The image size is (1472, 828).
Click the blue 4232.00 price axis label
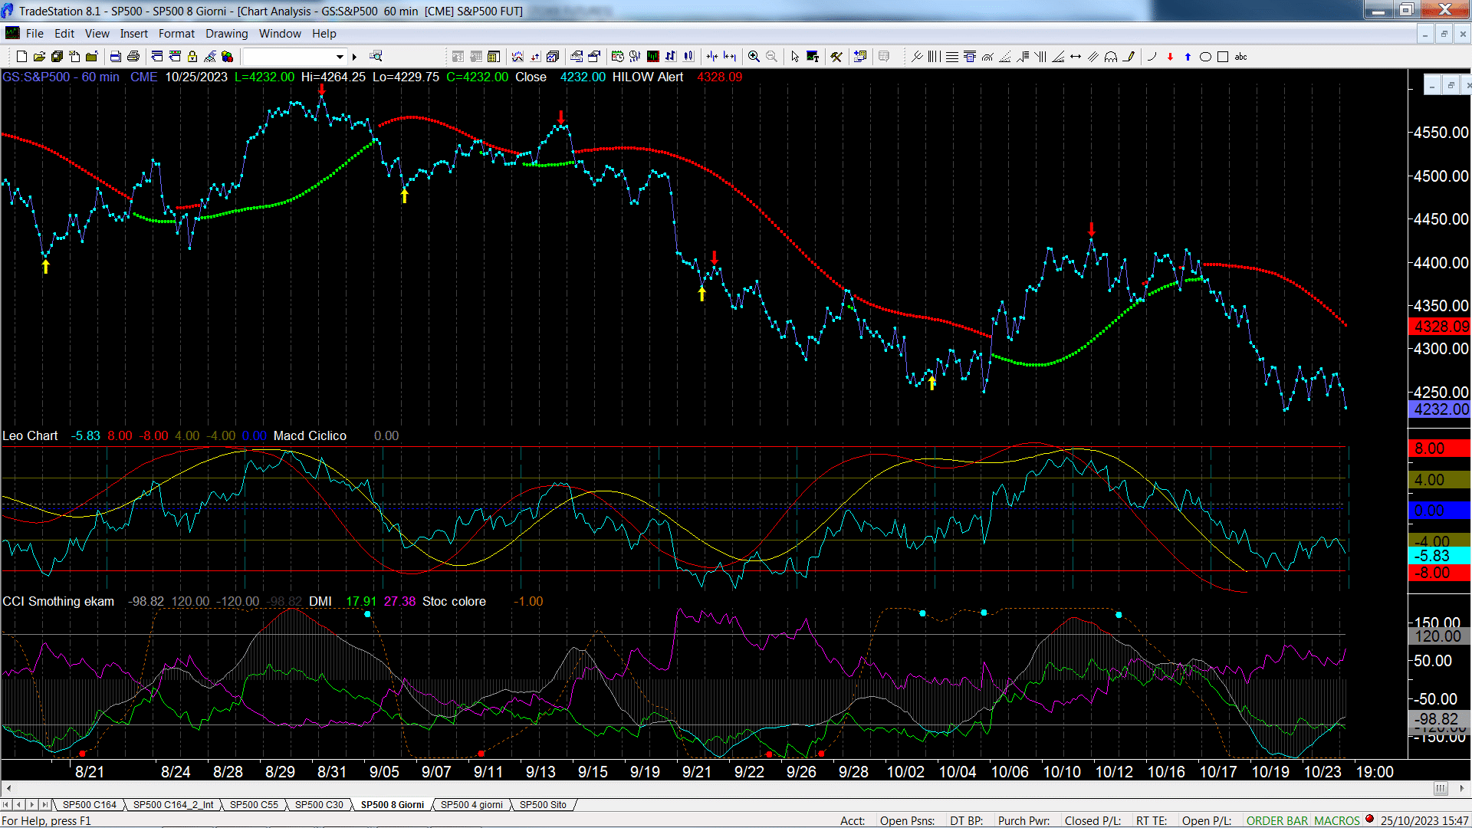coord(1440,409)
